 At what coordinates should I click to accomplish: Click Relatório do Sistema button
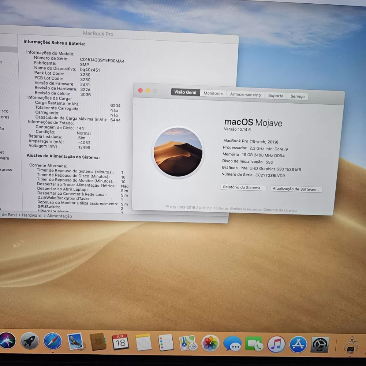point(243,187)
